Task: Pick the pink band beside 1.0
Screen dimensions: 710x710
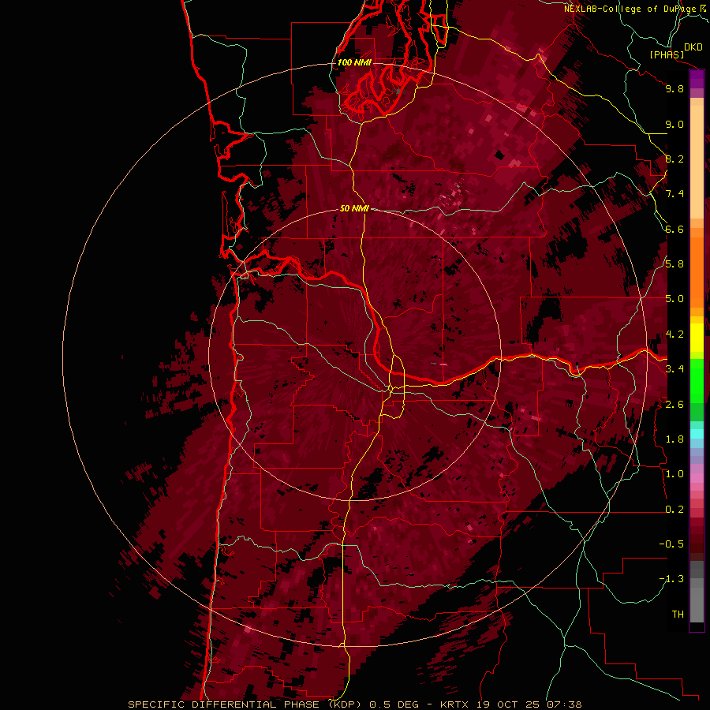Action: 697,477
